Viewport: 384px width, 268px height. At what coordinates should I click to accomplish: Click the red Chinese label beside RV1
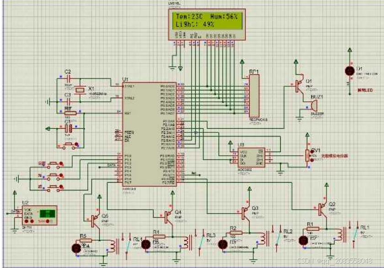pos(335,156)
